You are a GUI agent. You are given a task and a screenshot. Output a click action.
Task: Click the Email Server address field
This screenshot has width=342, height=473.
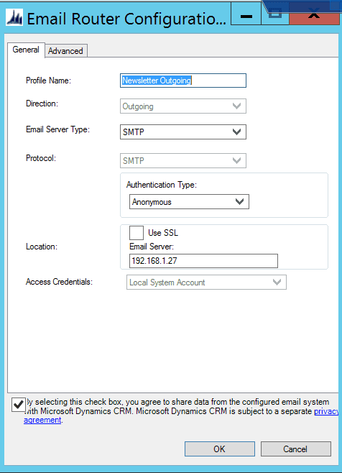pos(203,261)
